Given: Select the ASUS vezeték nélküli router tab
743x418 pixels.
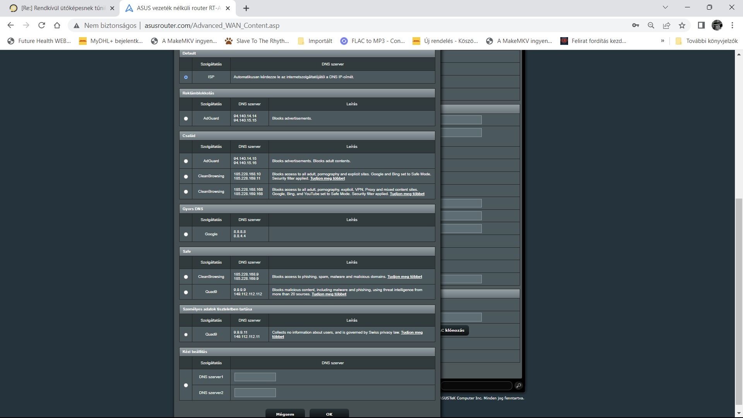Looking at the screenshot, I should (178, 8).
